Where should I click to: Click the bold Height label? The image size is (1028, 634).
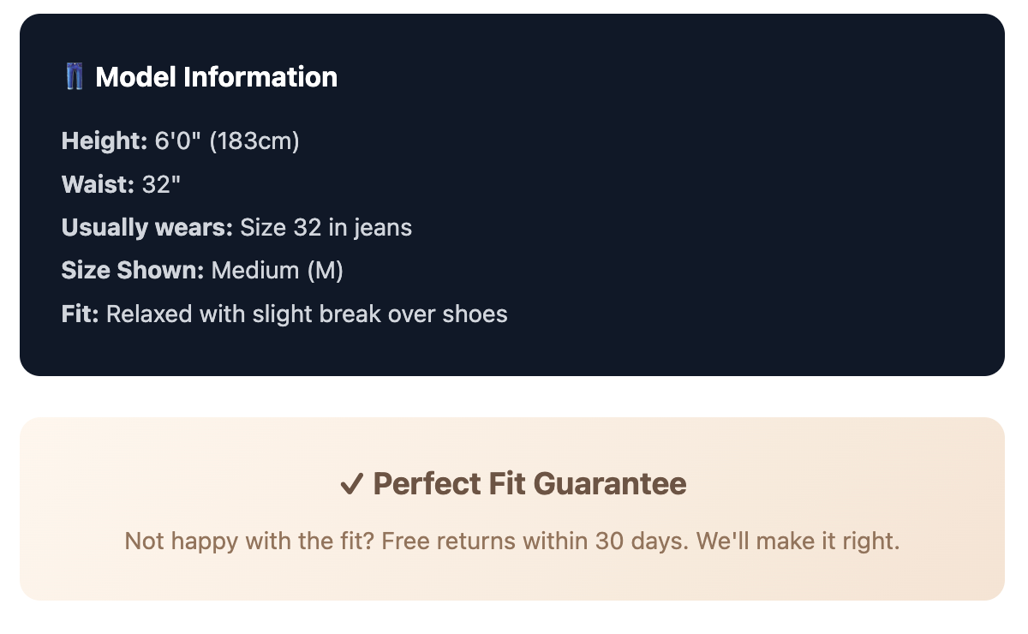click(105, 141)
